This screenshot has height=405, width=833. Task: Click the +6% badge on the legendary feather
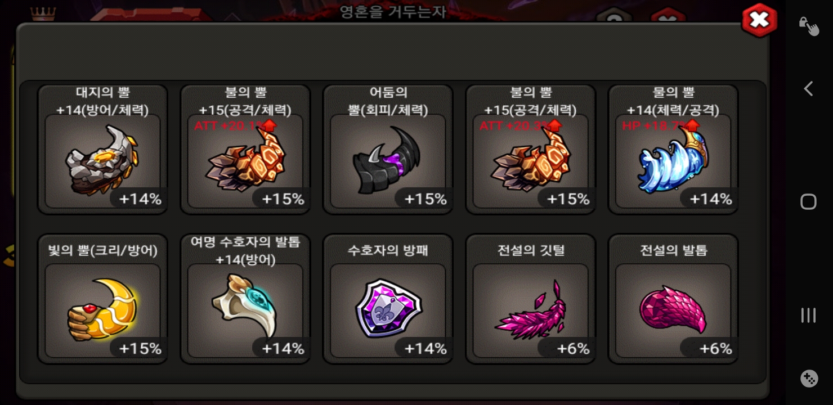(573, 349)
